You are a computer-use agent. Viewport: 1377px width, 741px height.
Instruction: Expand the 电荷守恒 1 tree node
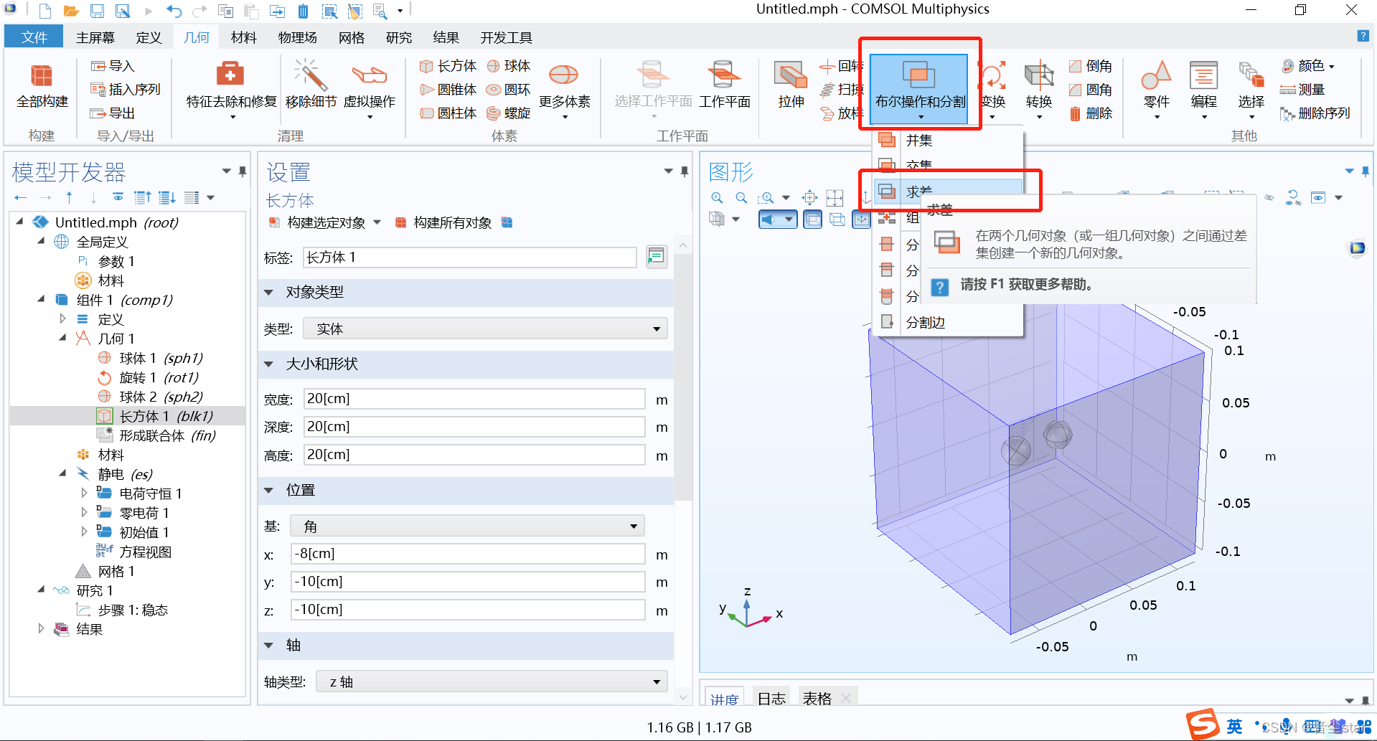(x=84, y=494)
